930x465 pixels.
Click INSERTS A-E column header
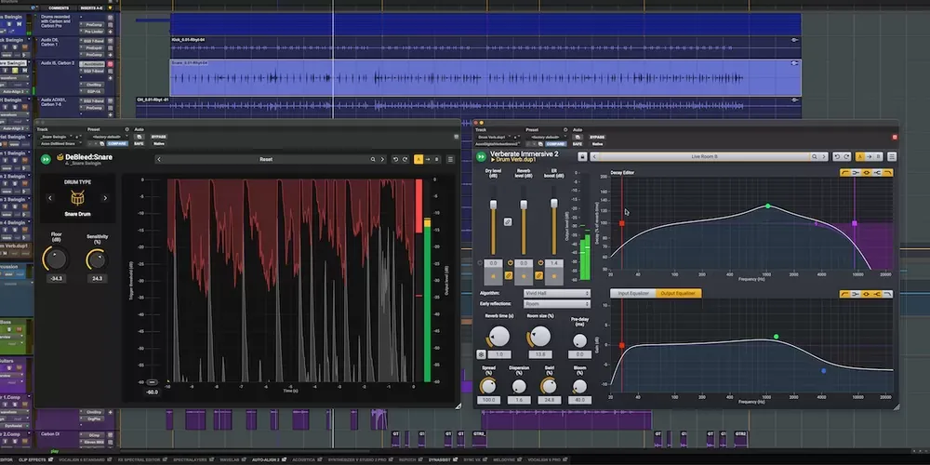pyautogui.click(x=91, y=7)
